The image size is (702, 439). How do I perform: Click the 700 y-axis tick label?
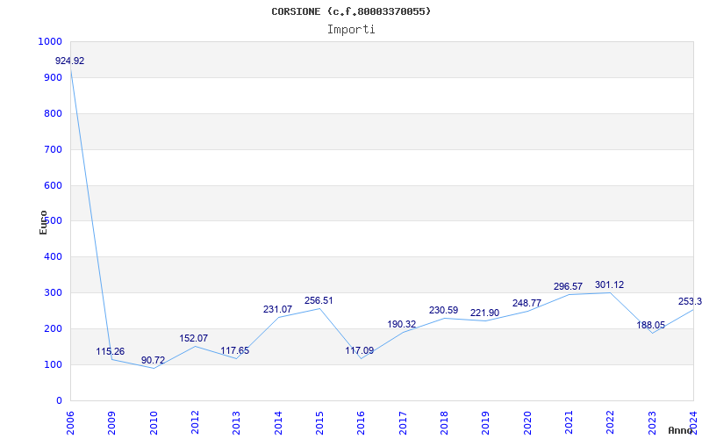tap(54, 149)
